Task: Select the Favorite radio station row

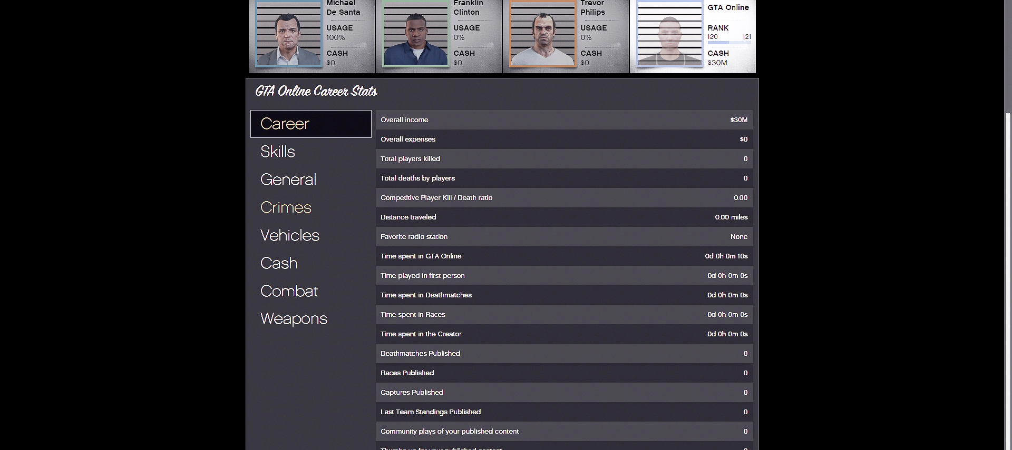Action: [564, 237]
